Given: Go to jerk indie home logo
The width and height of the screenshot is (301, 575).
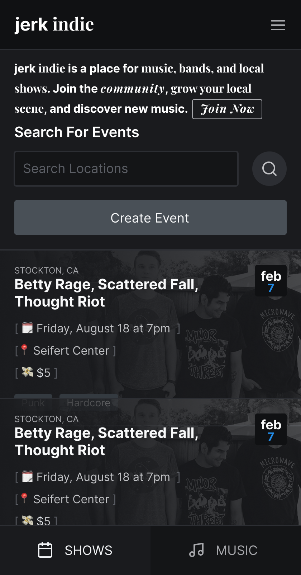Looking at the screenshot, I should point(54,24).
